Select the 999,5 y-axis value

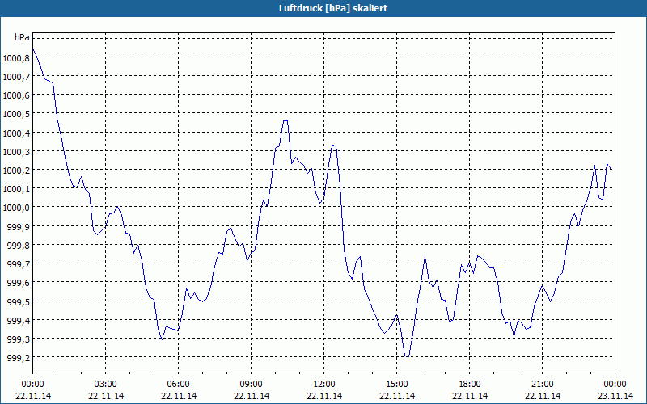click(19, 301)
